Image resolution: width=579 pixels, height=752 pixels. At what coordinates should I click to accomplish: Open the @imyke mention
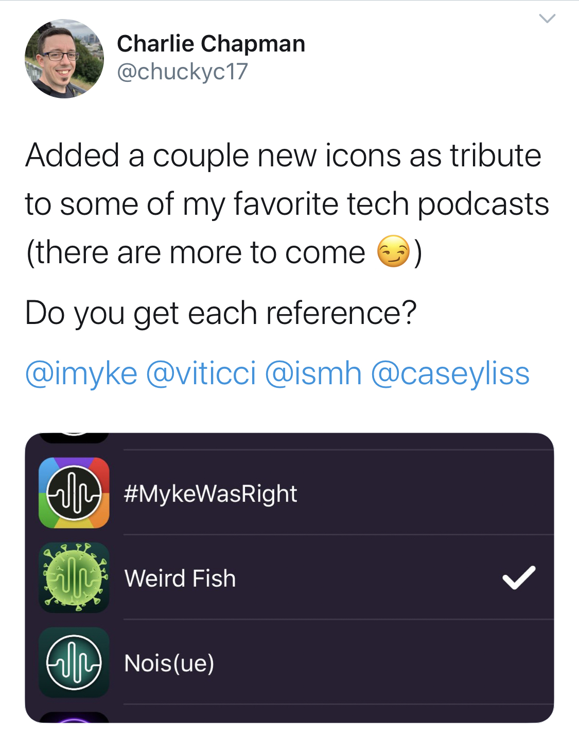[x=81, y=373]
